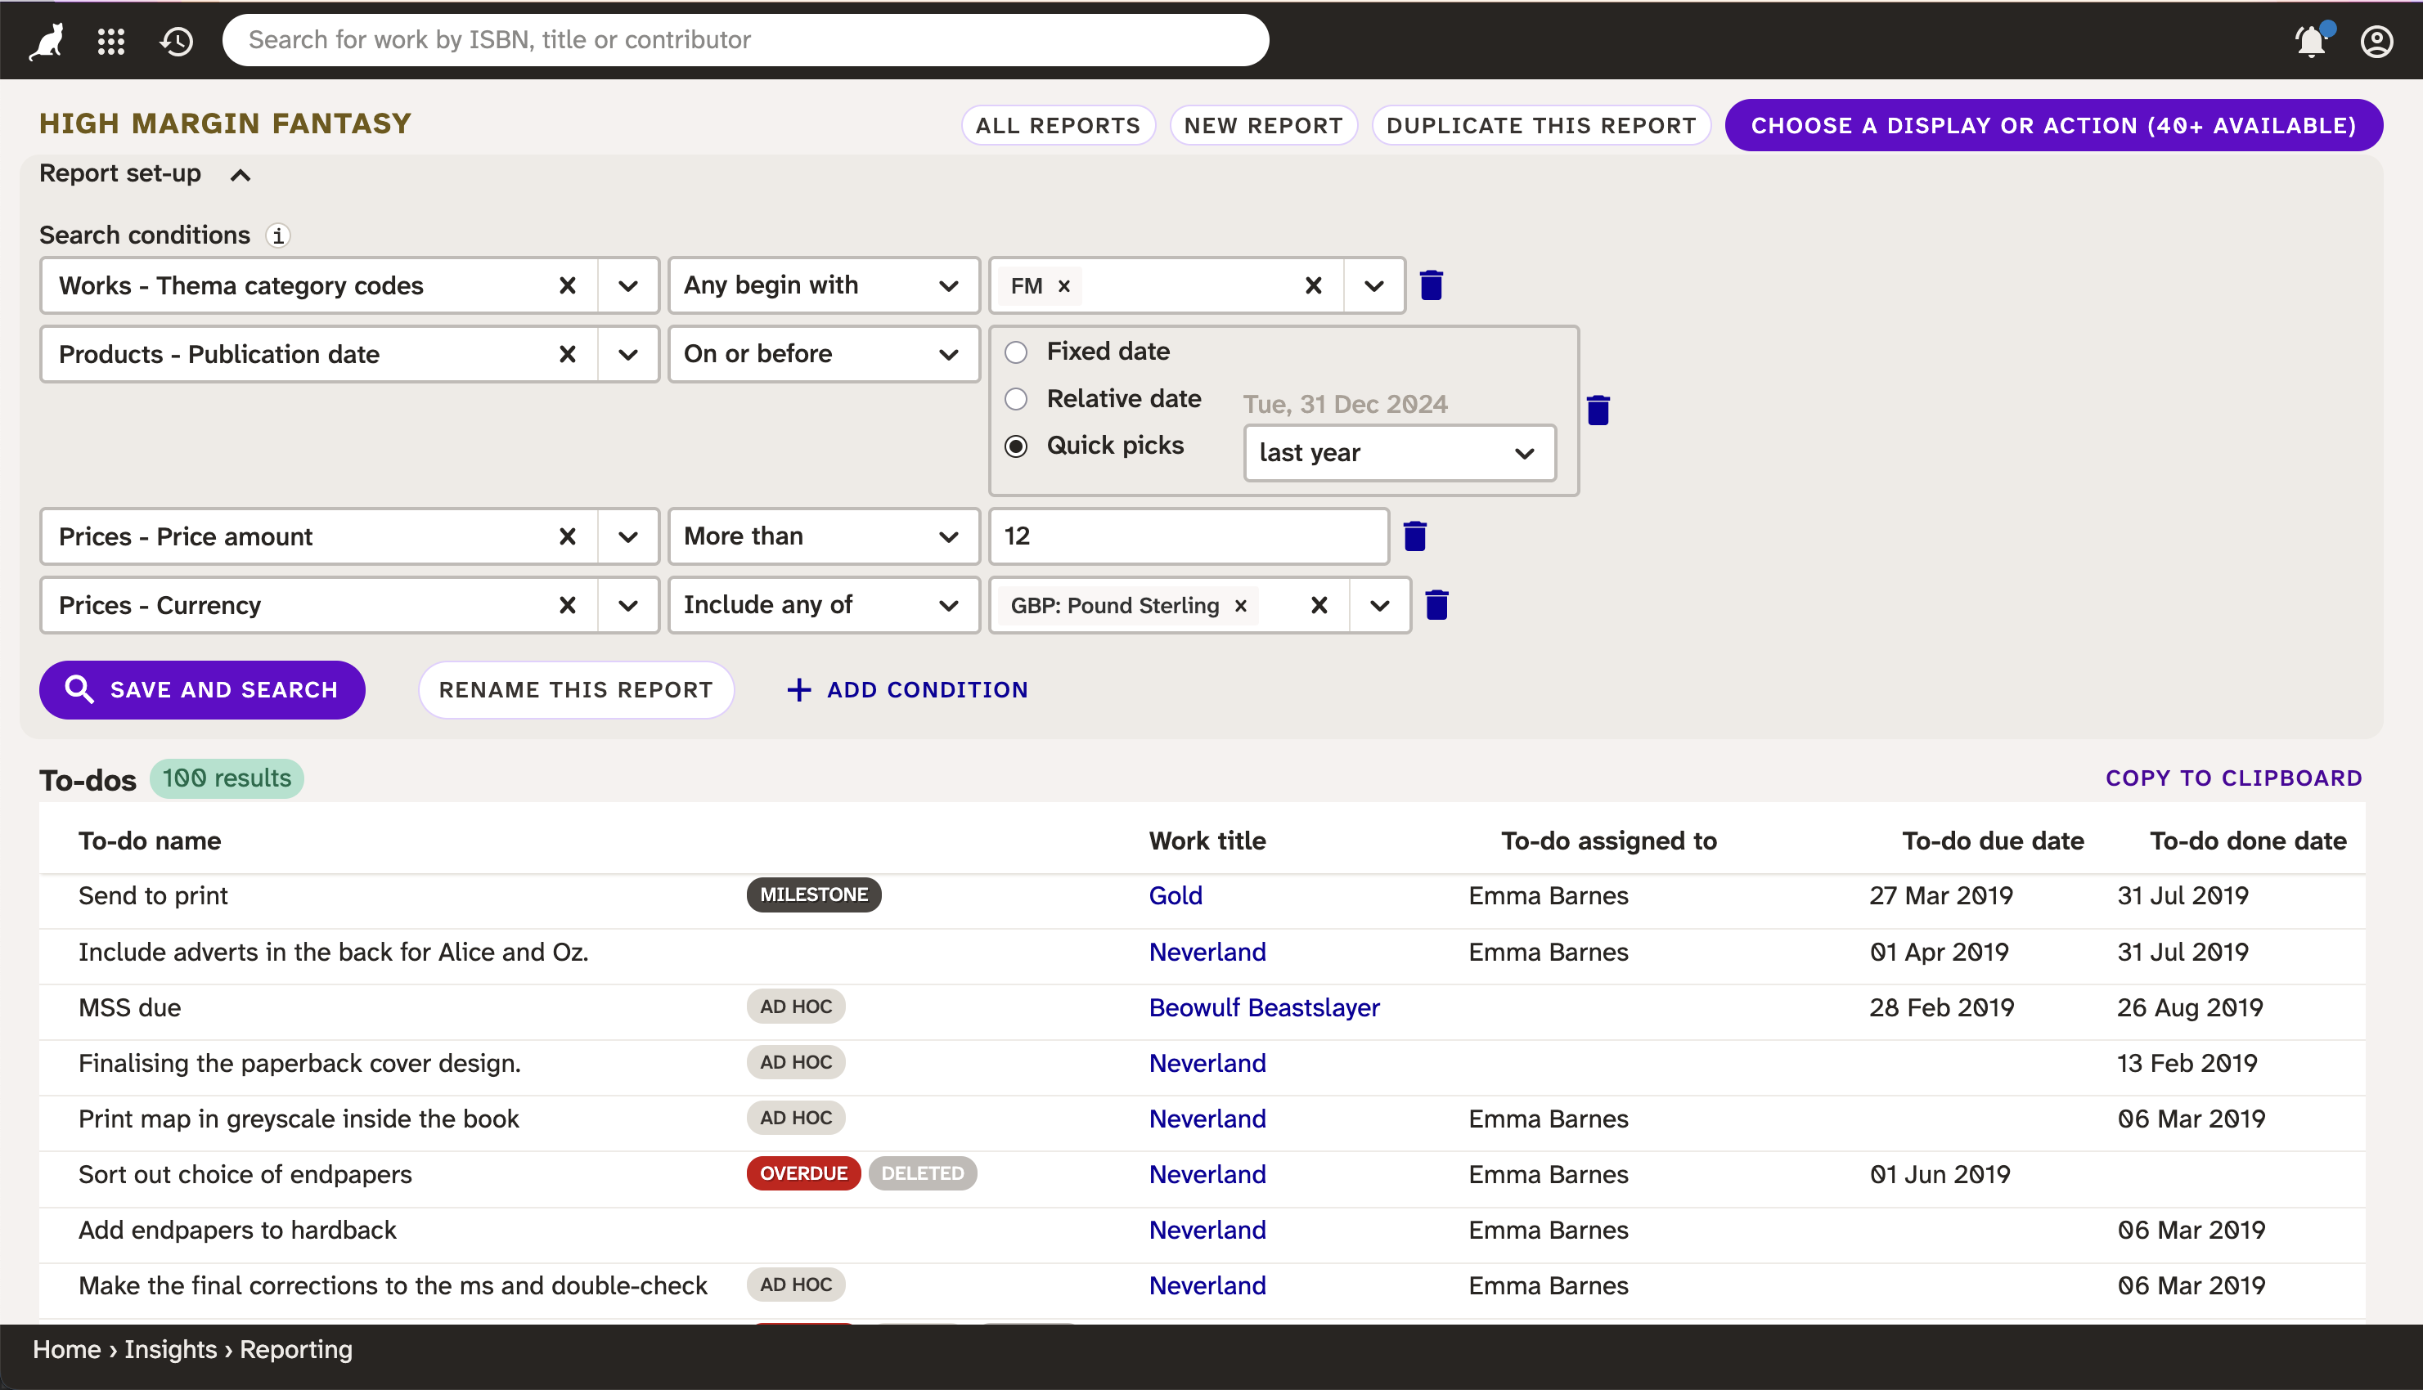Click Reporting in the breadcrumb

click(296, 1349)
